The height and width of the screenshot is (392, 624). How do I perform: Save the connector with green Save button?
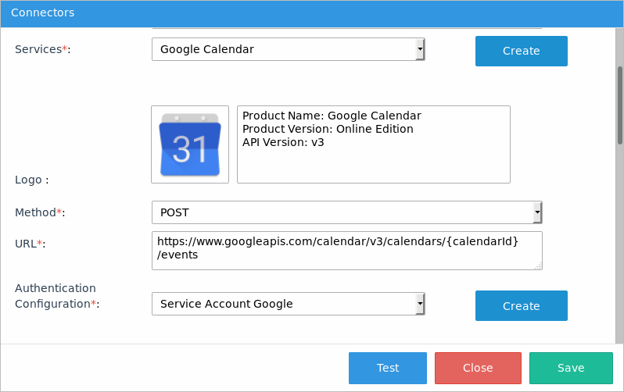pos(570,368)
